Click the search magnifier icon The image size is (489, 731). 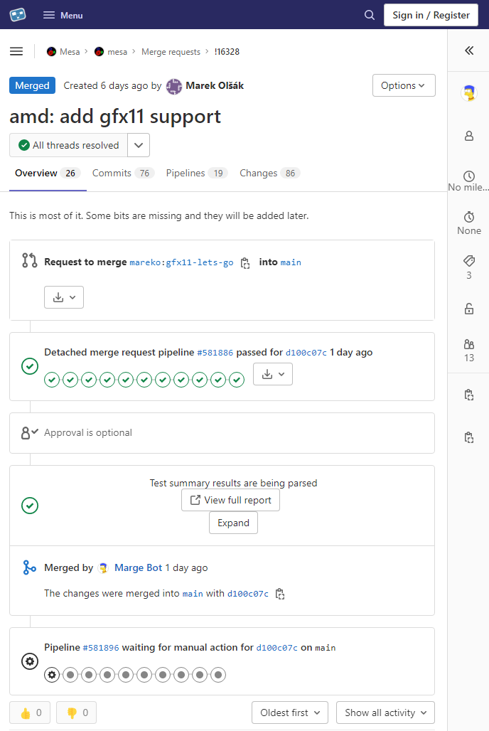coord(369,15)
